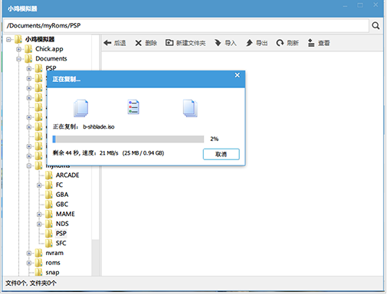387x295 pixels.
Task: Click the copy progress bar
Action: [x=128, y=139]
